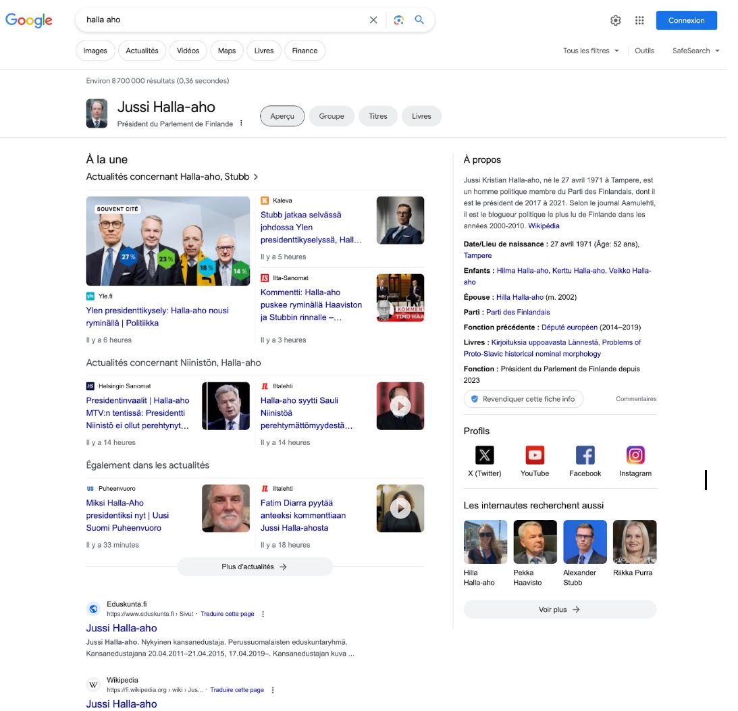
Task: Switch to the Maps filter
Action: (x=227, y=51)
